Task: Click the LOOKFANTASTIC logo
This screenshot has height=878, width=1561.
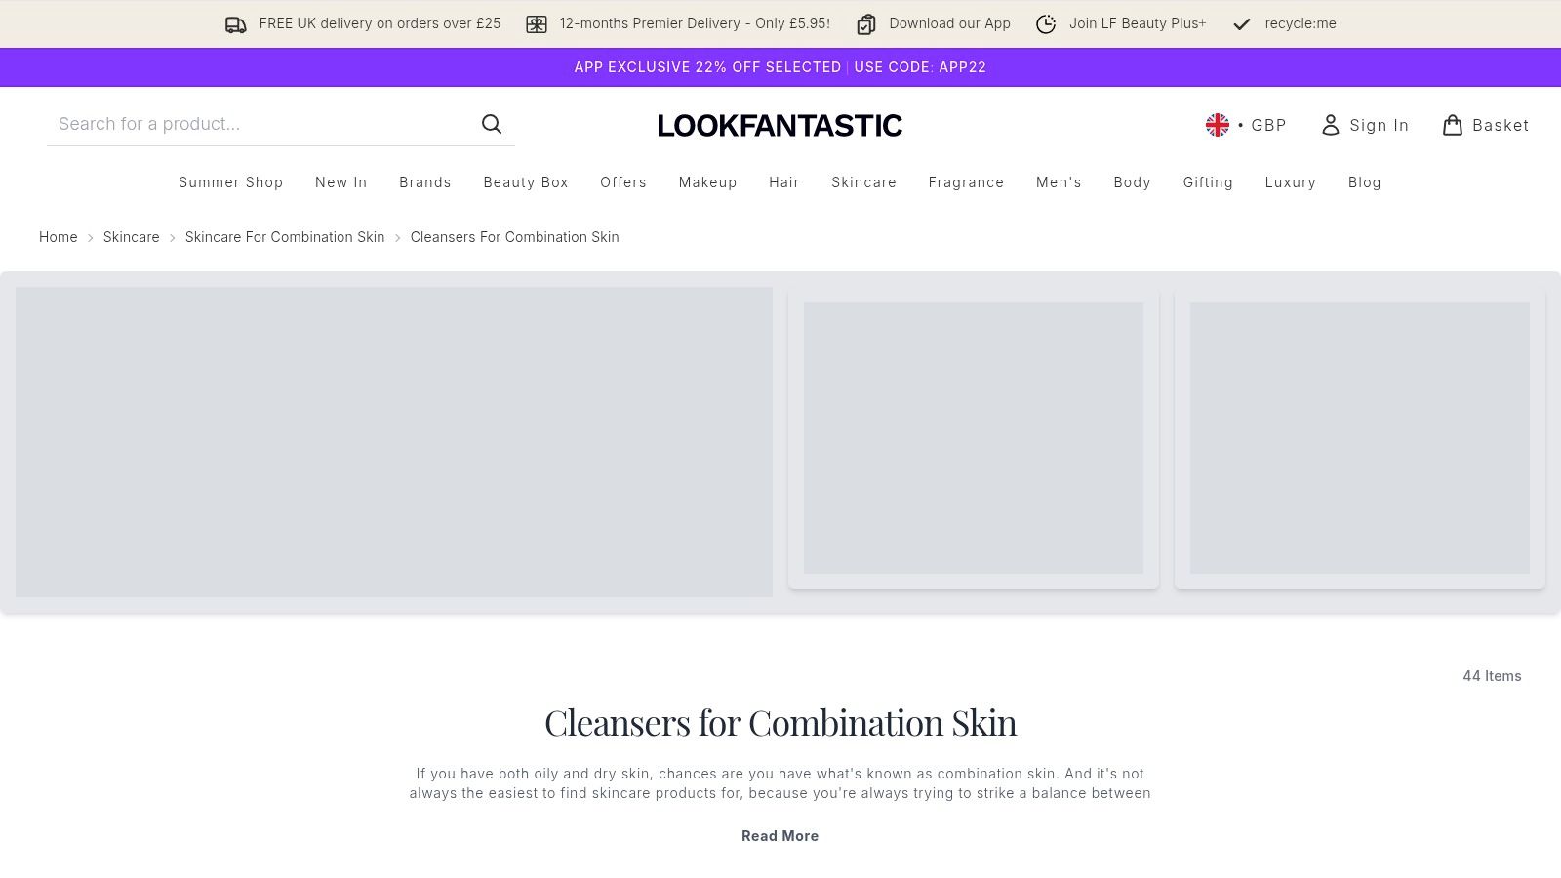Action: click(780, 125)
